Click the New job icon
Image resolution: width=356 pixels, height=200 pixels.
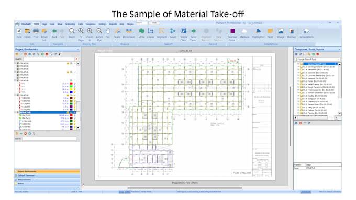click(x=19, y=31)
